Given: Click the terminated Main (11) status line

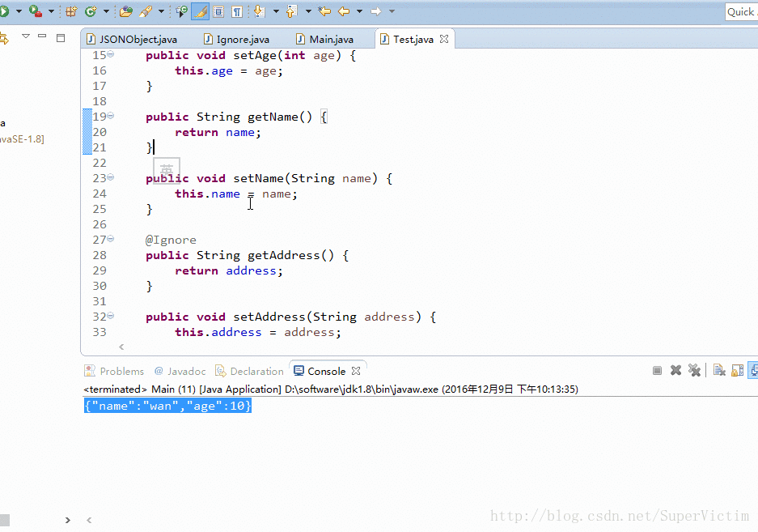Looking at the screenshot, I should [331, 389].
